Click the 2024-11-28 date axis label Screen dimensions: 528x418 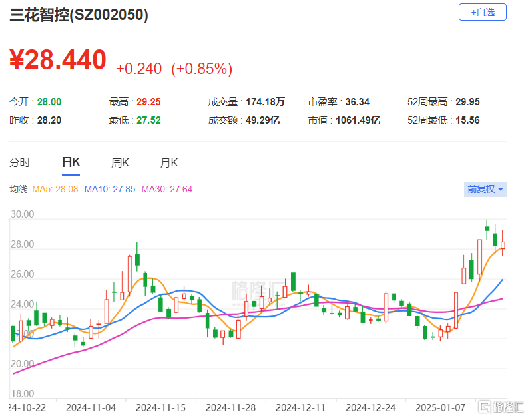(230, 408)
